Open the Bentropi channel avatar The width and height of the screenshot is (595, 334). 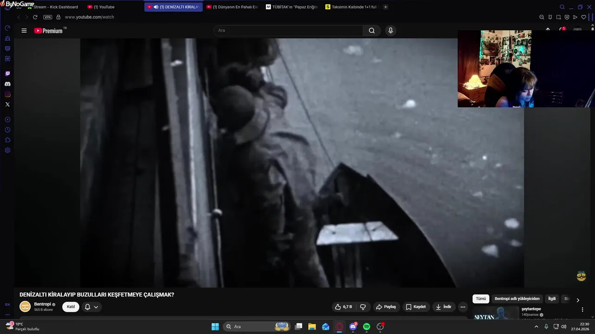point(25,307)
